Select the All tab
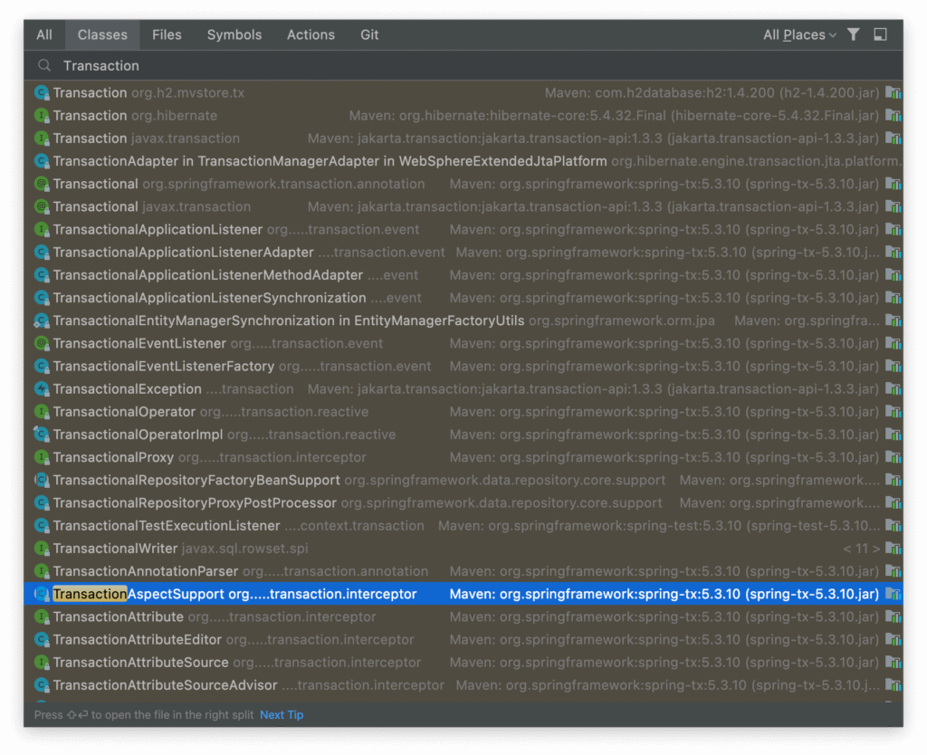 [44, 34]
